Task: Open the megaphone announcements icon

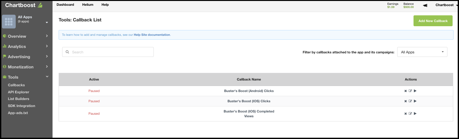Action: pos(425,5)
